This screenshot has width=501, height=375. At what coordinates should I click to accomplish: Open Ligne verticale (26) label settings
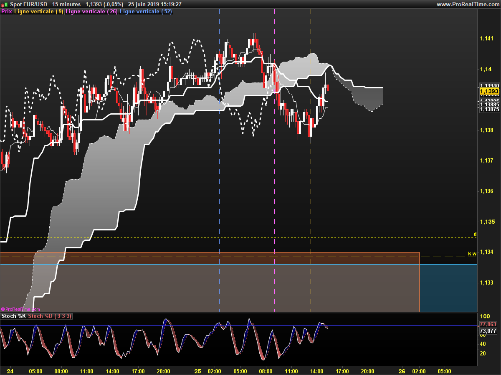92,12
